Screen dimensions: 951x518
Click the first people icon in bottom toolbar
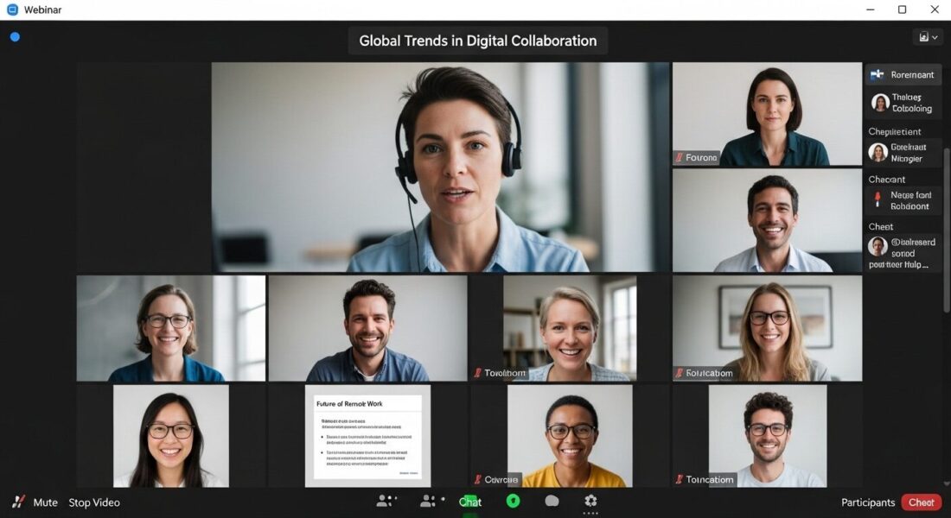tap(386, 501)
